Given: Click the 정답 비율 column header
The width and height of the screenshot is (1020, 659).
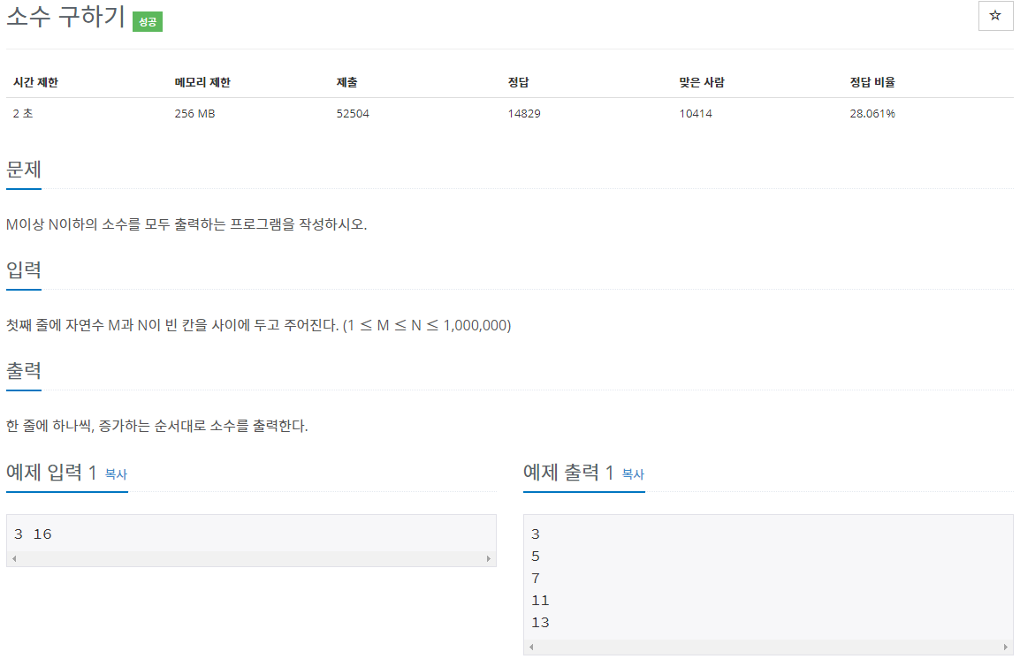Looking at the screenshot, I should click(x=872, y=82).
